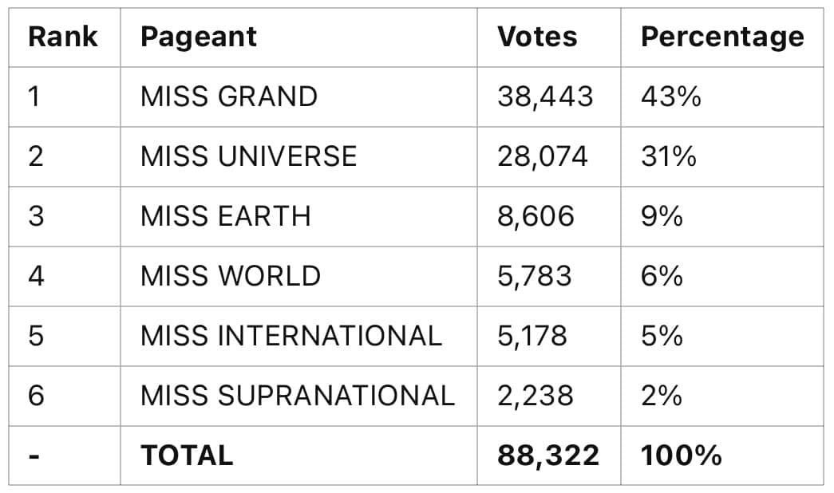Click the MISS INTERNATIONAL cell
Screen dimensions: 834x493
291,336
